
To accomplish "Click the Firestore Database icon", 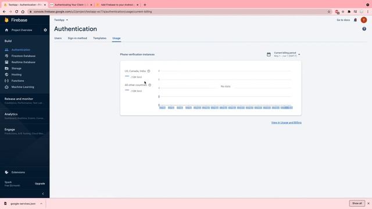I will point(6,56).
